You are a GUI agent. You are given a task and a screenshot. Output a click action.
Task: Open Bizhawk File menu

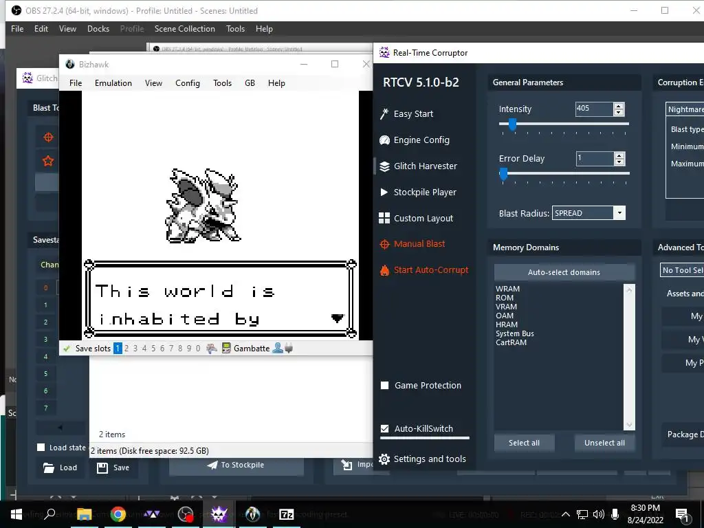tap(76, 83)
